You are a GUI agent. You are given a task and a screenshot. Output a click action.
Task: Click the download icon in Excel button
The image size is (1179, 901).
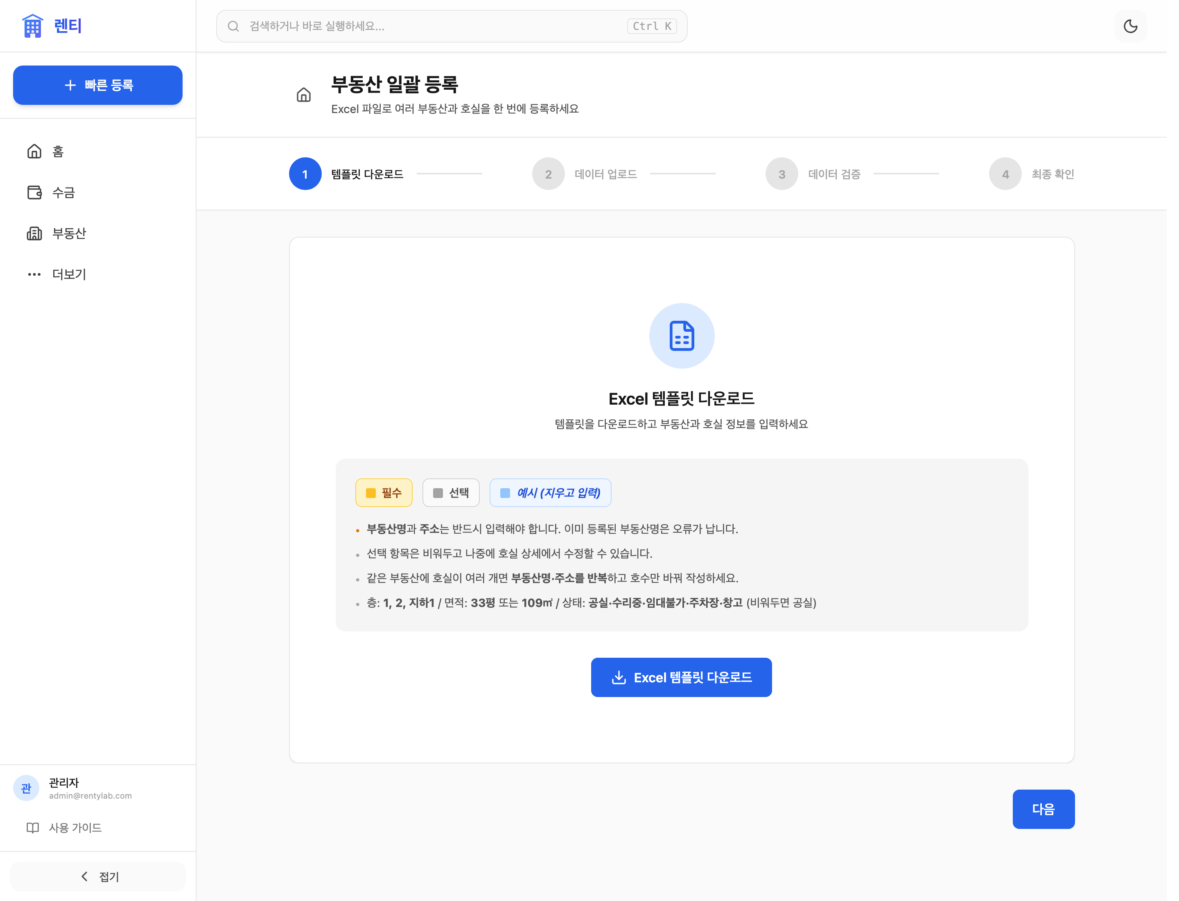[x=619, y=677]
